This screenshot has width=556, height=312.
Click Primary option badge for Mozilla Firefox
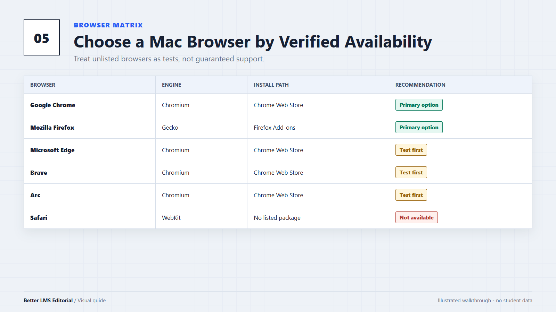pyautogui.click(x=419, y=127)
